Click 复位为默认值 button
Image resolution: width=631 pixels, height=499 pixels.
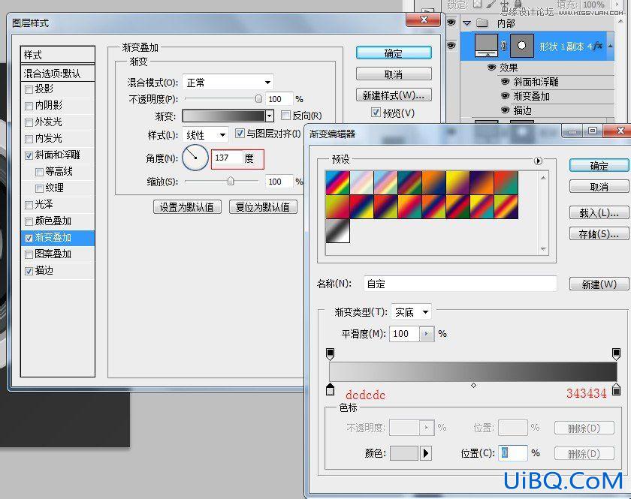pyautogui.click(x=263, y=207)
